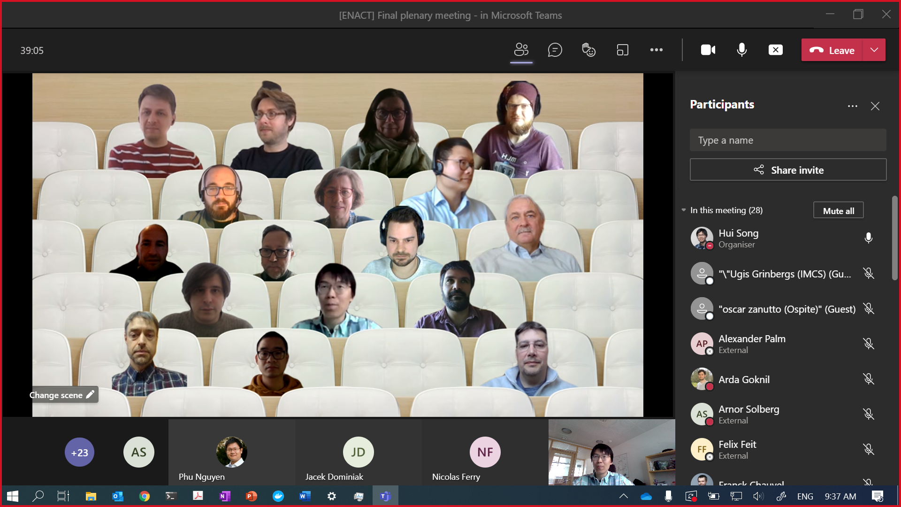Click Change scene on the together mode view
901x507 pixels.
pos(62,395)
